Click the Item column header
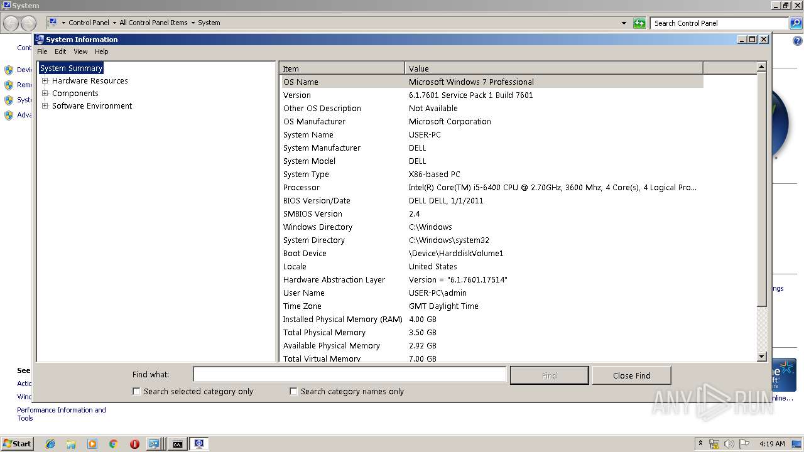The image size is (804, 452). click(x=342, y=68)
